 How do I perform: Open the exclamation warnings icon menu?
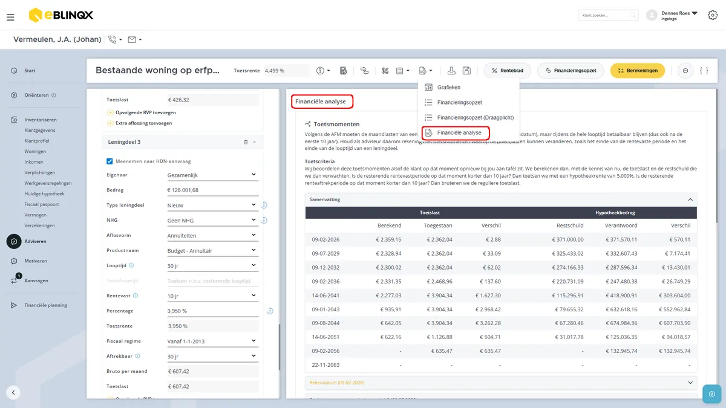click(323, 71)
